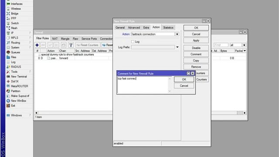Viewport: 279px width, 157px height.
Task: Select the forward chain rule row
Action: [x=74, y=58]
